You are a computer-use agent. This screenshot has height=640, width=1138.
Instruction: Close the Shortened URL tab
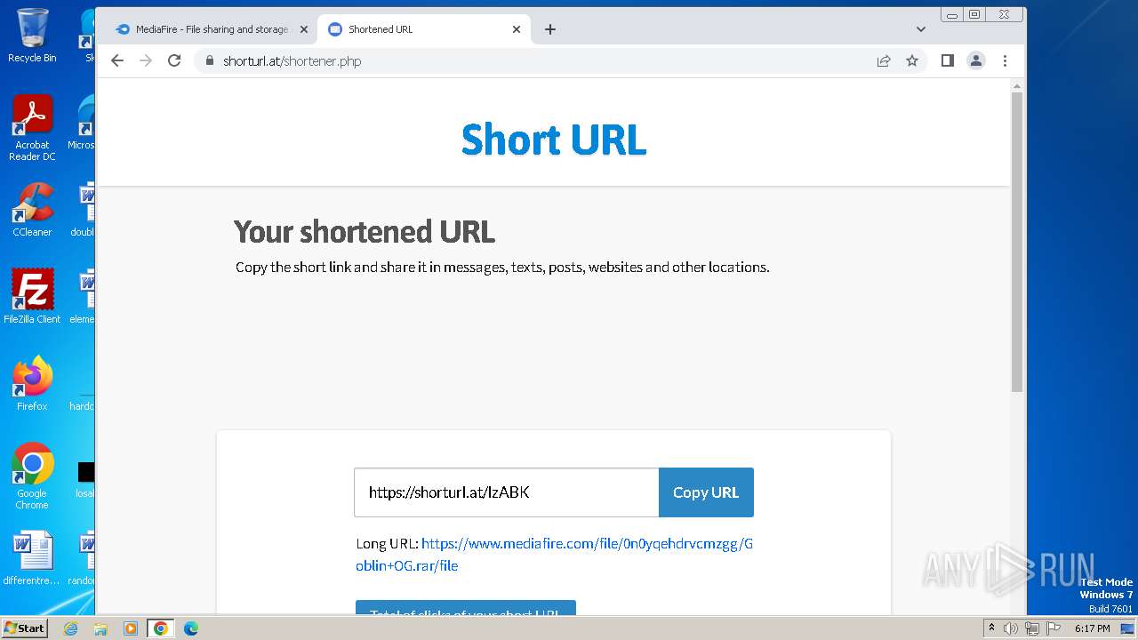(517, 29)
